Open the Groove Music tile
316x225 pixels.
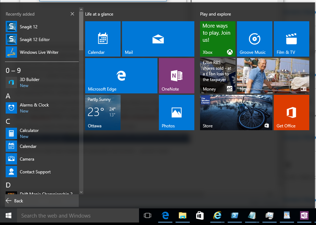click(254, 39)
